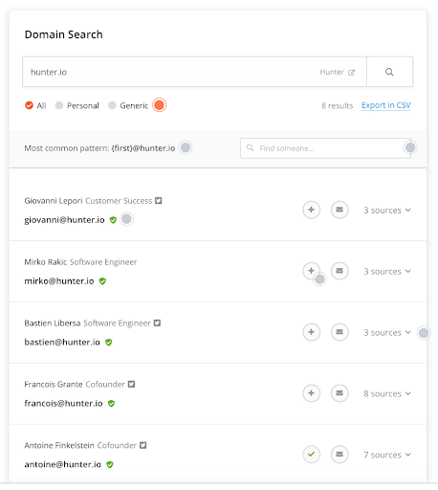
Task: Add Bastien Libersa as lead
Action: (x=312, y=332)
